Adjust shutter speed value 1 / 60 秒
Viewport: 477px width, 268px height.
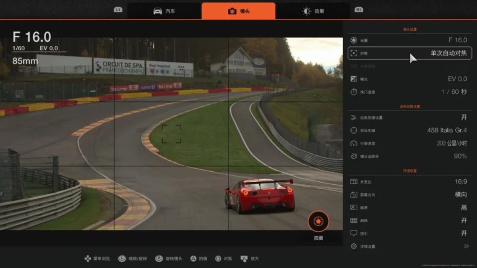[454, 92]
